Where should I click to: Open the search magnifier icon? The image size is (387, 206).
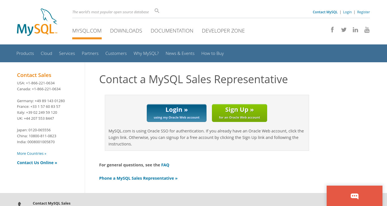[157, 11]
